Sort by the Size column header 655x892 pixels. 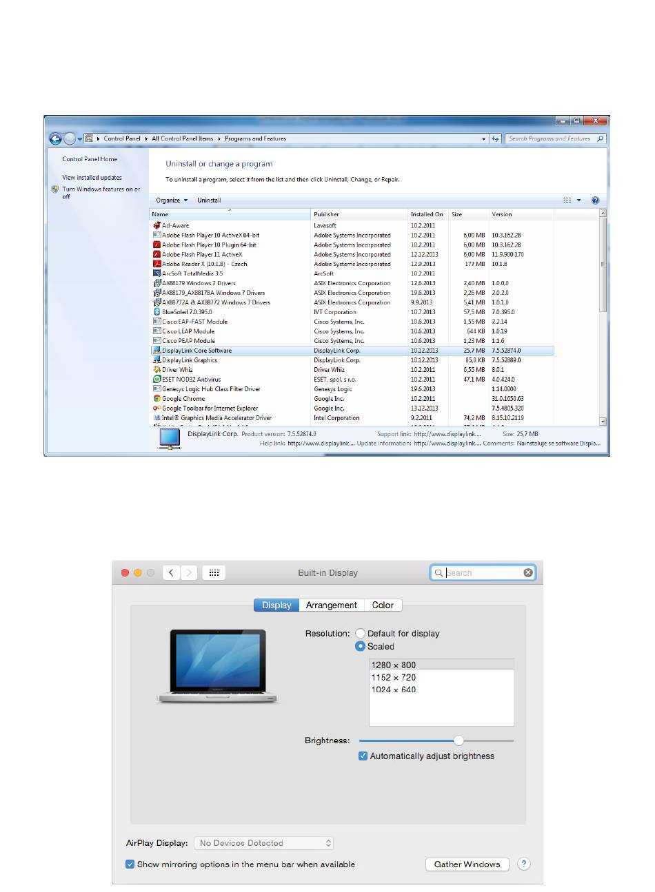(468, 214)
